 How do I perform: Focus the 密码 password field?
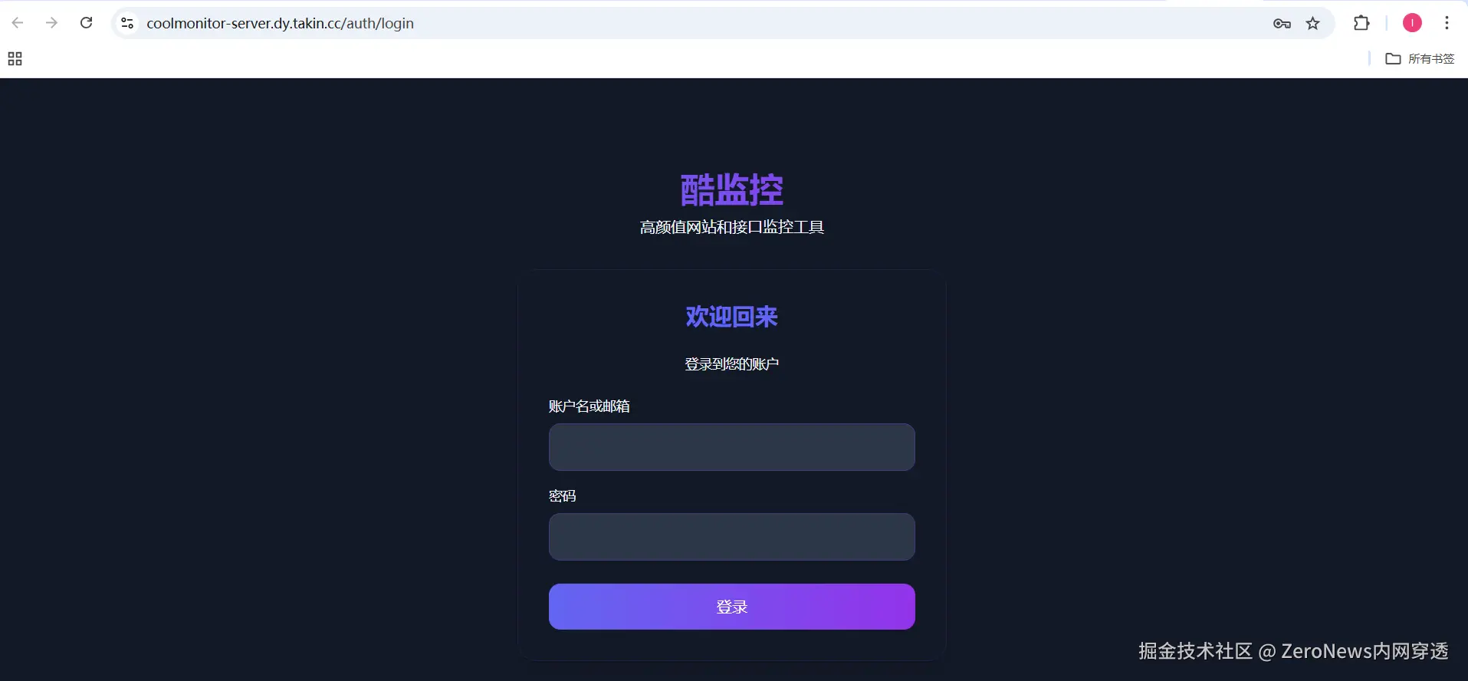point(731,537)
